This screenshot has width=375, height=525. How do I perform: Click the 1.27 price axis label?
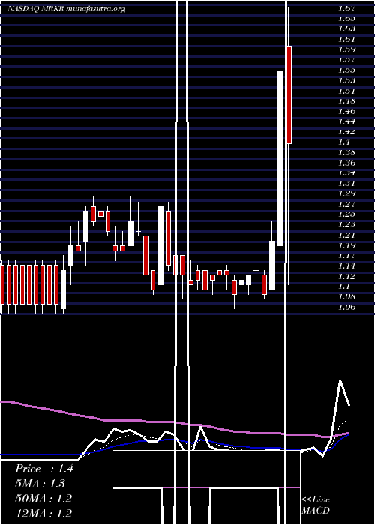pos(346,204)
